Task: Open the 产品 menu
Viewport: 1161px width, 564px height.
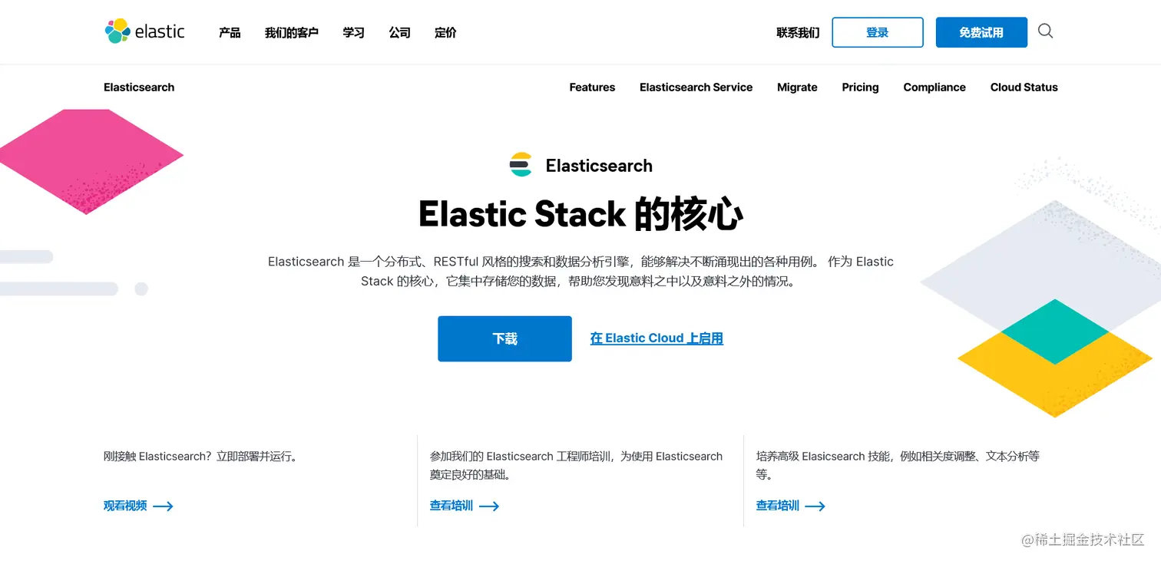Action: tap(230, 32)
